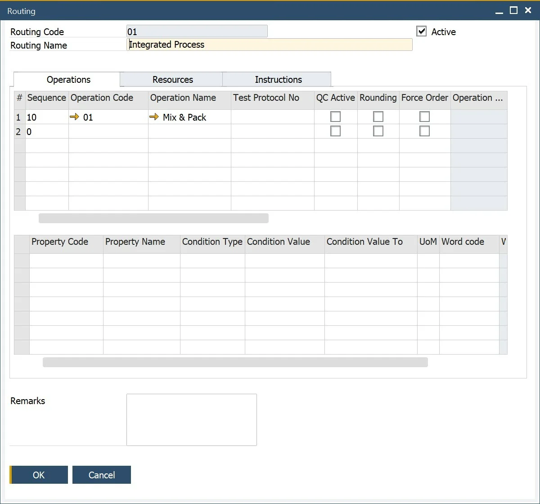Screen dimensions: 540x504
Task: Switch to the Resources tab
Action: tap(172, 80)
